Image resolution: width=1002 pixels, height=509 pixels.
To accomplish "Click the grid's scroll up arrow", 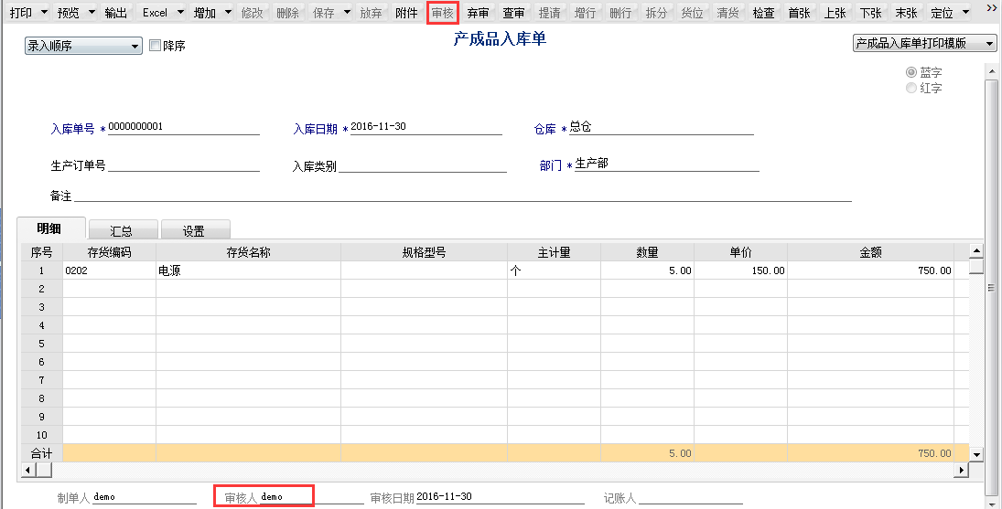I will [975, 250].
